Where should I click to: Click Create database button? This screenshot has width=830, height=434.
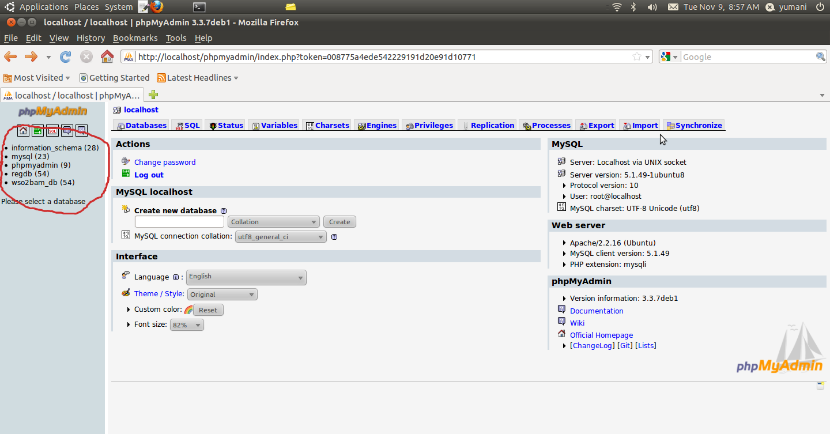[x=339, y=222]
